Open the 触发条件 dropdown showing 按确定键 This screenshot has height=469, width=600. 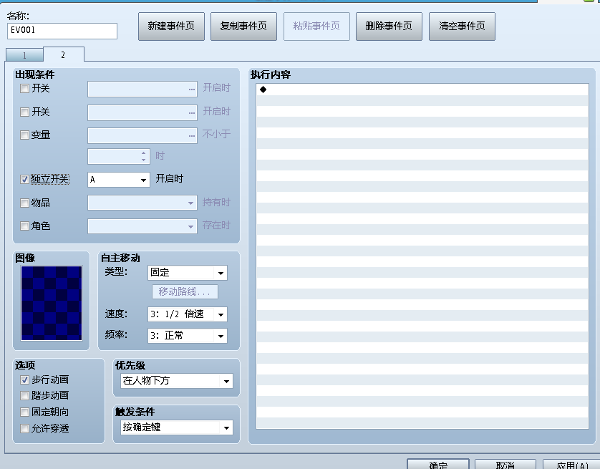click(x=177, y=427)
